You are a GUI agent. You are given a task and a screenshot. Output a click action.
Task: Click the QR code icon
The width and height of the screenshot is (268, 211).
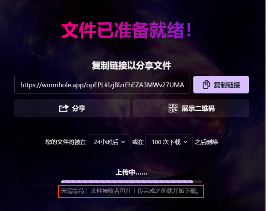tap(173, 108)
